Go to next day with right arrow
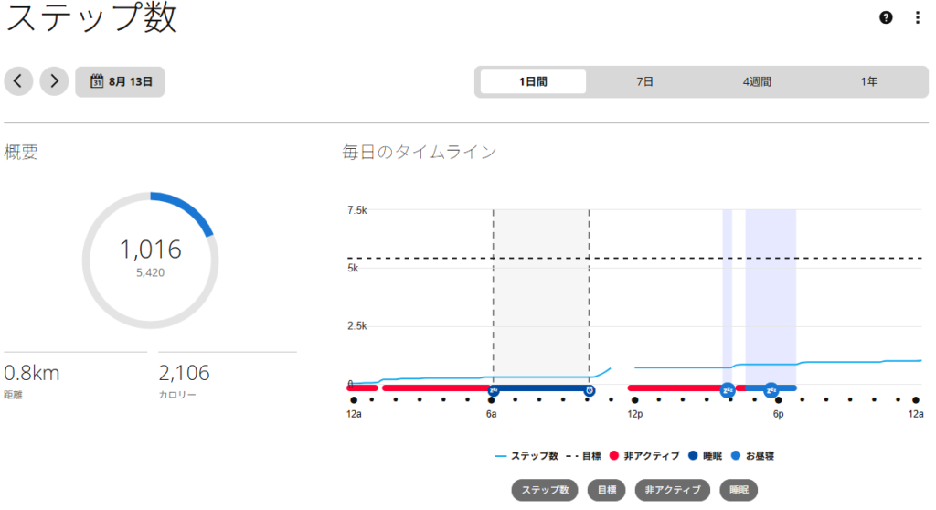 click(x=54, y=80)
